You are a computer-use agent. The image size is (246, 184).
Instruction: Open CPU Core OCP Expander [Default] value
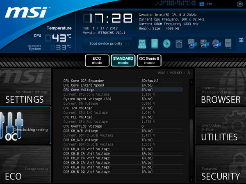tap(150, 81)
